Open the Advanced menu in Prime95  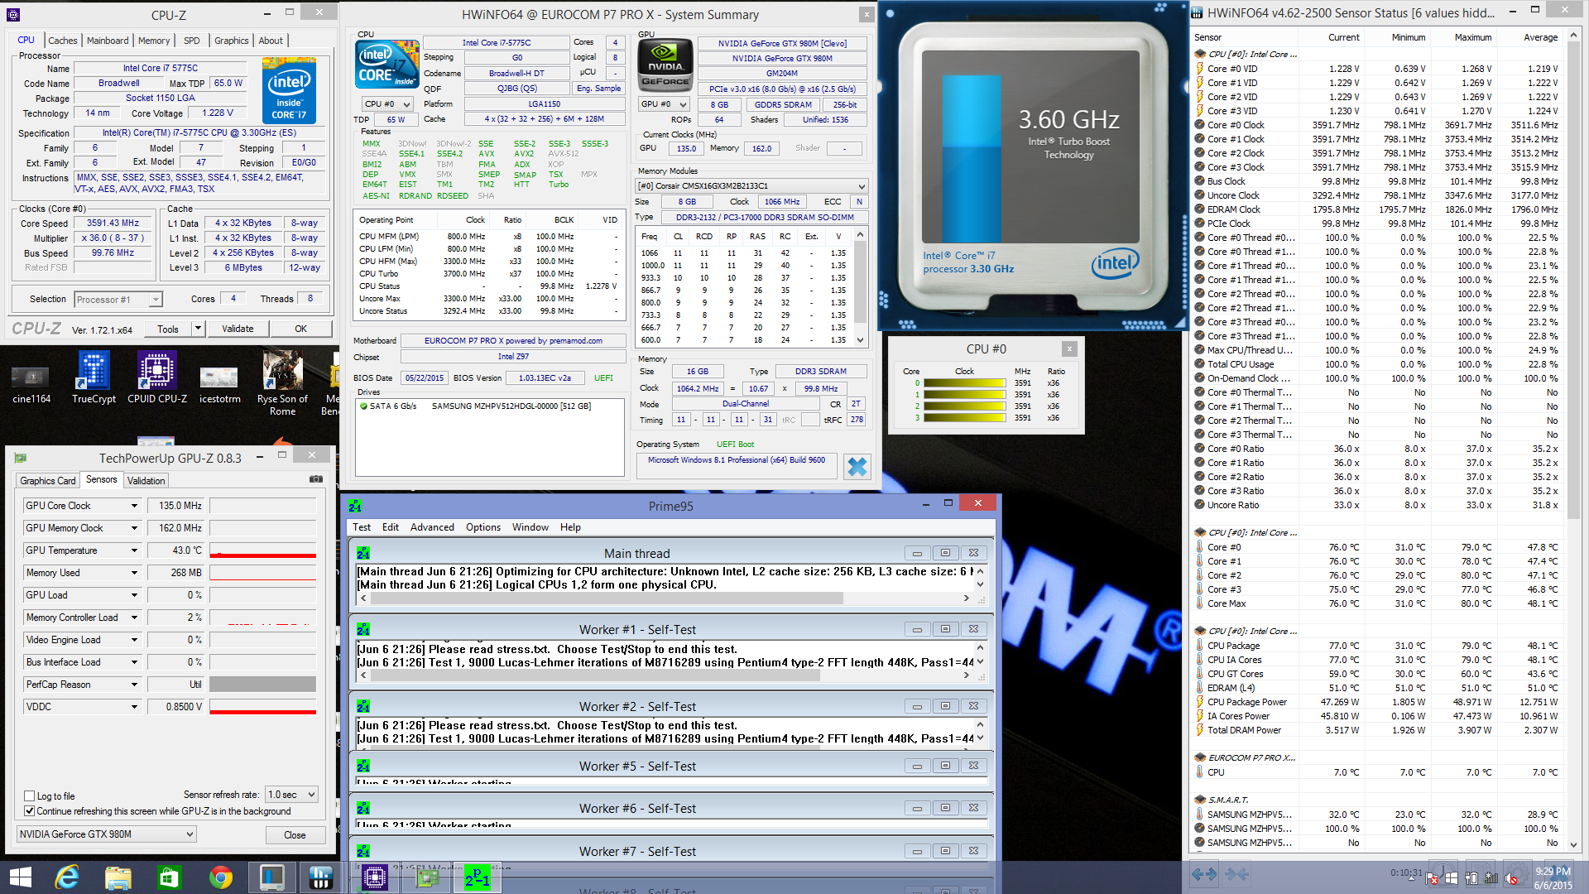[432, 527]
